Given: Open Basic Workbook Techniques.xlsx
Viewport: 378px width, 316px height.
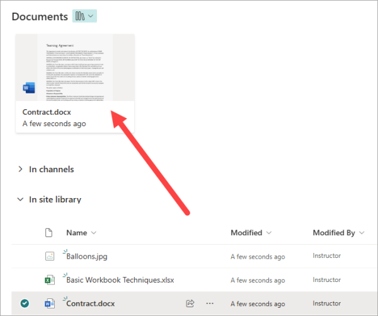Looking at the screenshot, I should click(x=120, y=280).
